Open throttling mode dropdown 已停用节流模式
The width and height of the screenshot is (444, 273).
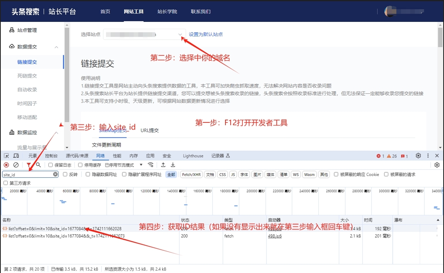(x=124, y=165)
